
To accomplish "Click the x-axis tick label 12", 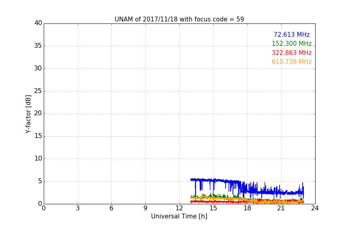I will click(179, 208).
